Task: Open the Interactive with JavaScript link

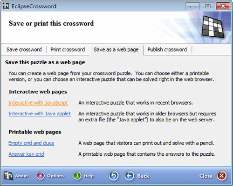Action: (x=38, y=103)
